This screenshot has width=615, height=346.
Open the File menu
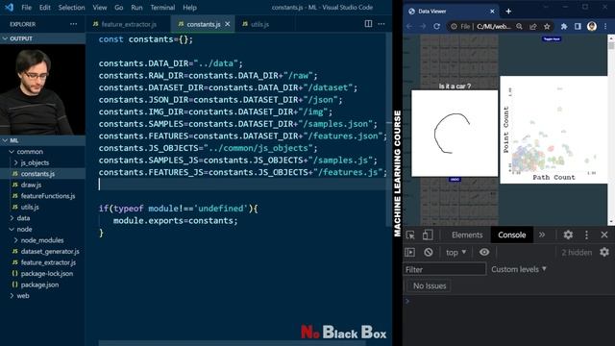[27, 8]
